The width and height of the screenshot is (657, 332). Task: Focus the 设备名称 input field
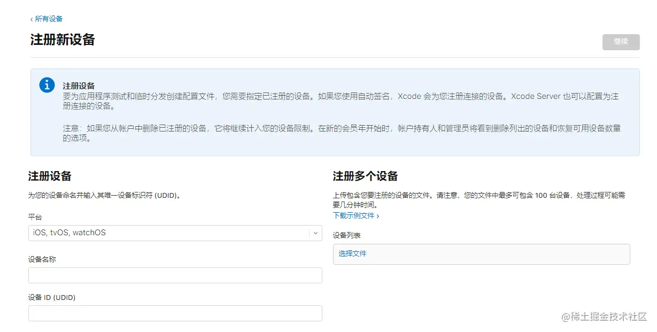click(x=175, y=275)
